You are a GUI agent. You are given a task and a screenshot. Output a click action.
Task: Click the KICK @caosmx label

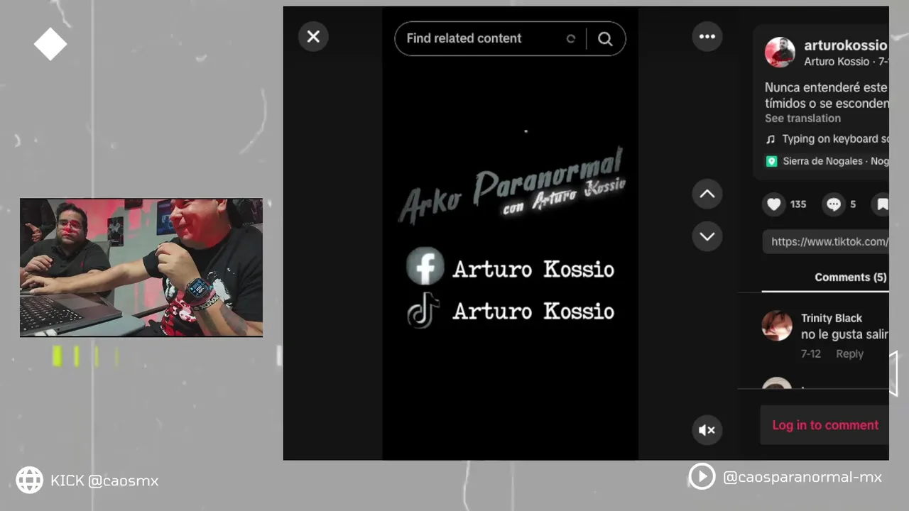click(x=104, y=480)
